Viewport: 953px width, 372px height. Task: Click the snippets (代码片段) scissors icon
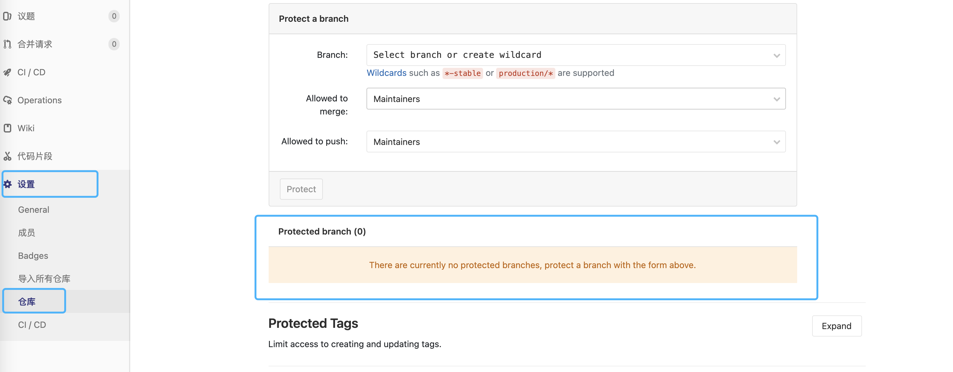pyautogui.click(x=7, y=156)
